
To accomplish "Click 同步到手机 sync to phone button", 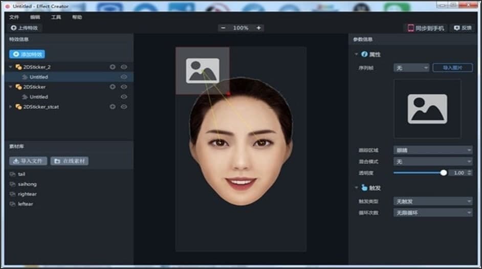I will coord(425,28).
